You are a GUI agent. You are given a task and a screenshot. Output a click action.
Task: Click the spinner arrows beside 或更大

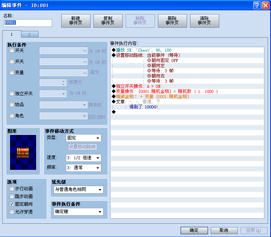tap(64, 83)
